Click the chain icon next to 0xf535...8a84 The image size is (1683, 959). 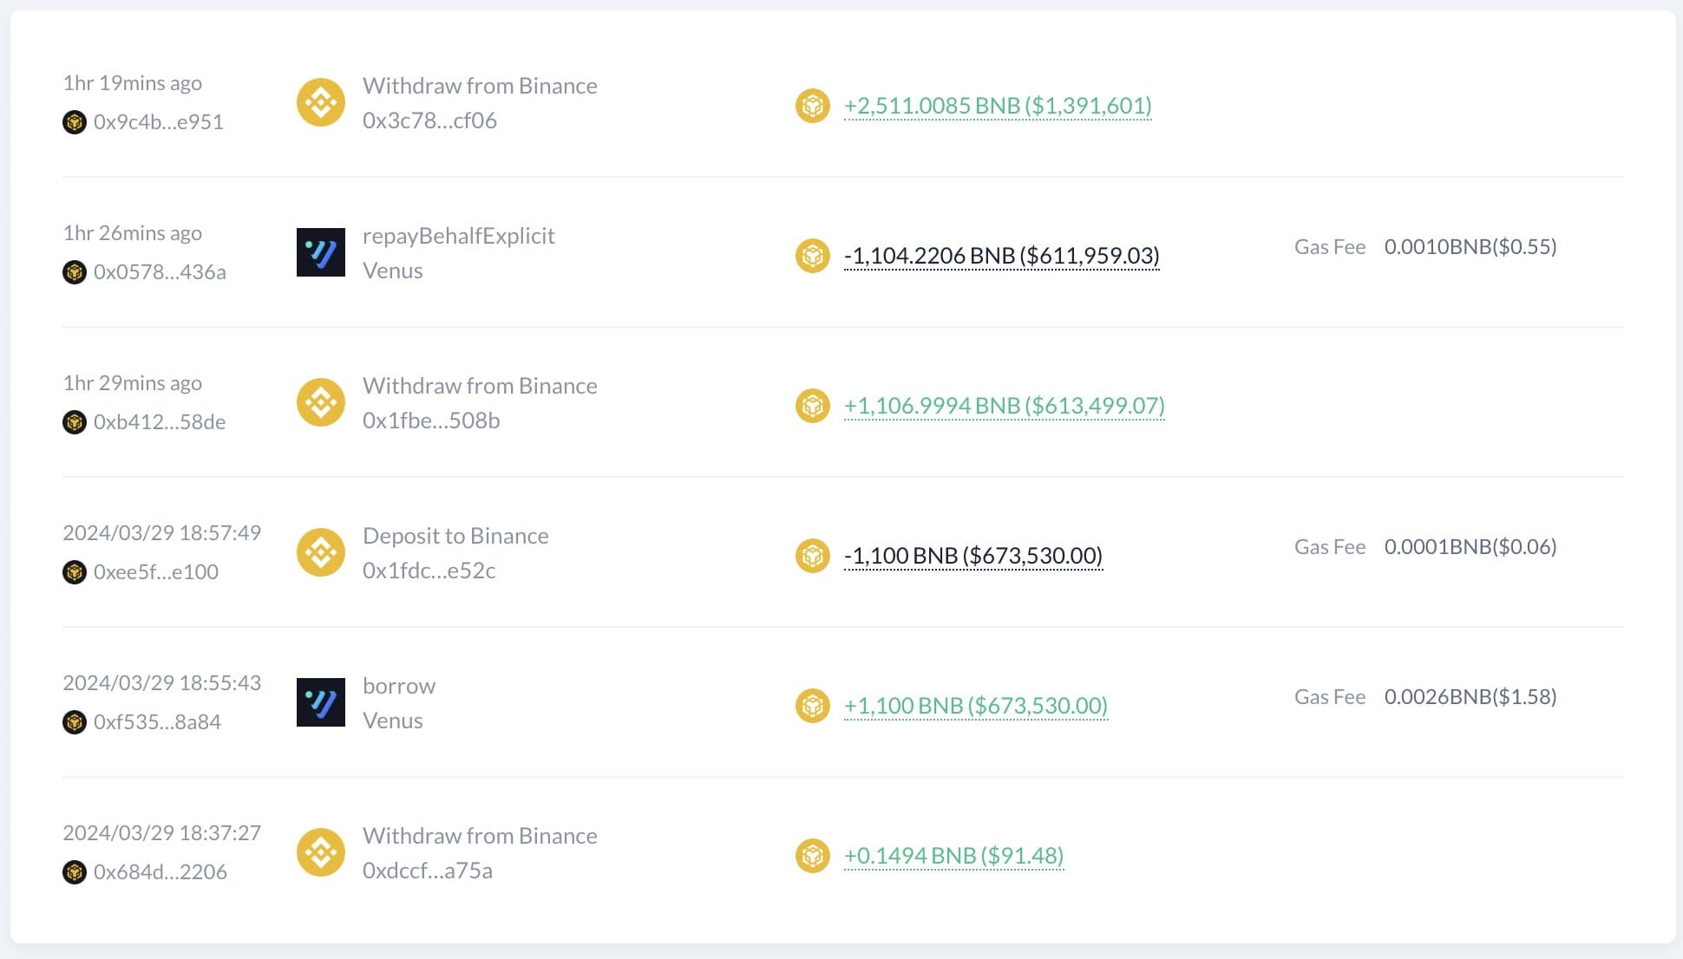coord(75,721)
